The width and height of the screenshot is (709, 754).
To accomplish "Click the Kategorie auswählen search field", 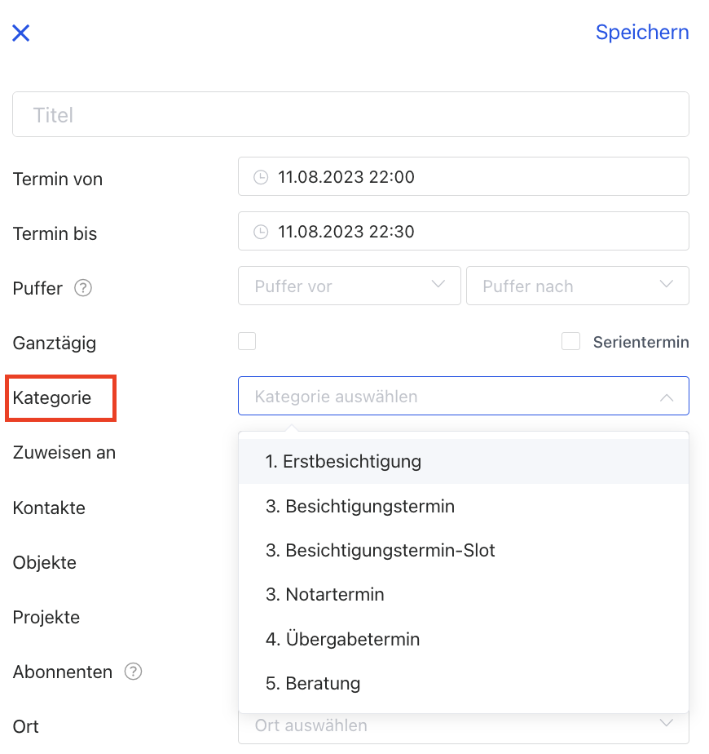I will [x=448, y=397].
